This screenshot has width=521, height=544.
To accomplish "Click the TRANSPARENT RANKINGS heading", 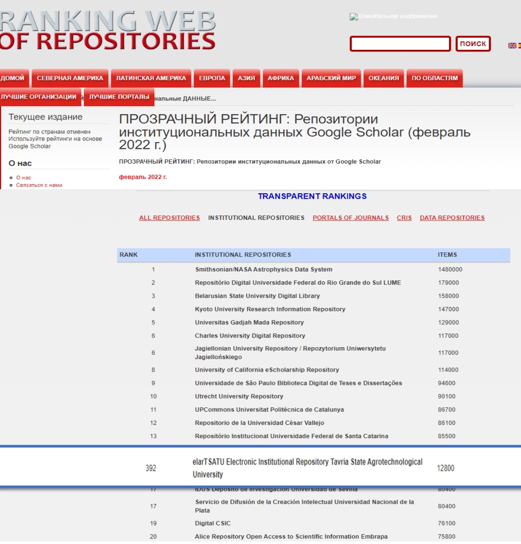I will click(x=312, y=196).
